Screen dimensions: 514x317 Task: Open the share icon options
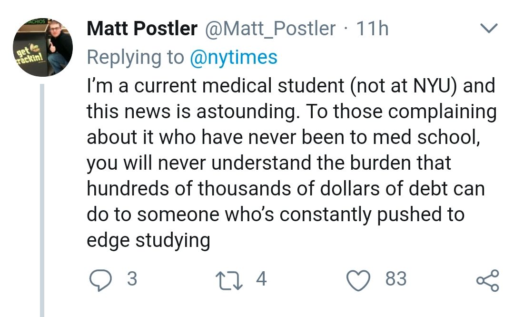[x=488, y=280]
